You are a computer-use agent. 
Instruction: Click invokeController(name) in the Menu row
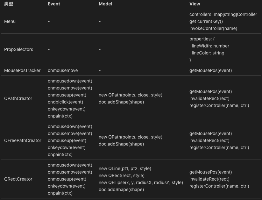pyautogui.click(x=213, y=28)
